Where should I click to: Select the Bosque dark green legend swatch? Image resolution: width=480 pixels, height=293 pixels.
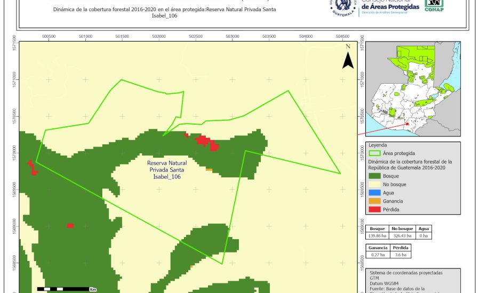click(x=375, y=175)
